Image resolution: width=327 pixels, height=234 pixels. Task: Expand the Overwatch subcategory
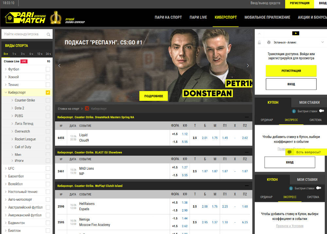[12, 132]
